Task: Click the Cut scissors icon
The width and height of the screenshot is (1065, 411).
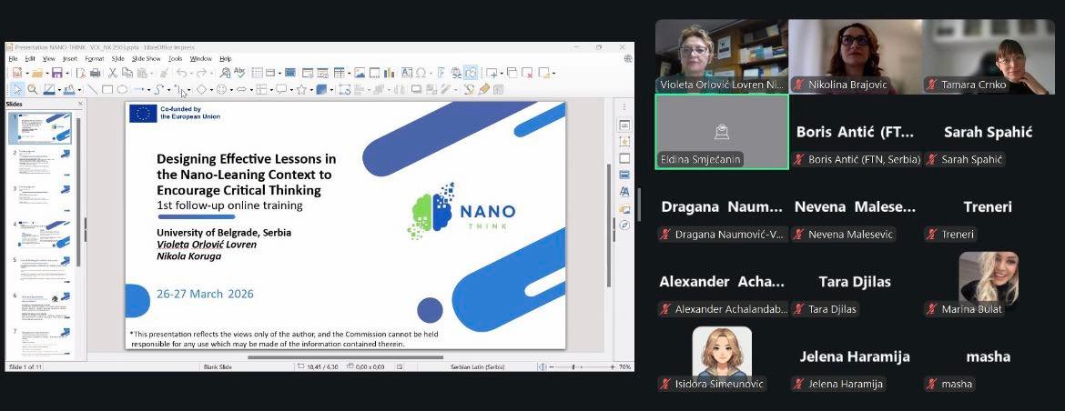Action: (x=113, y=74)
